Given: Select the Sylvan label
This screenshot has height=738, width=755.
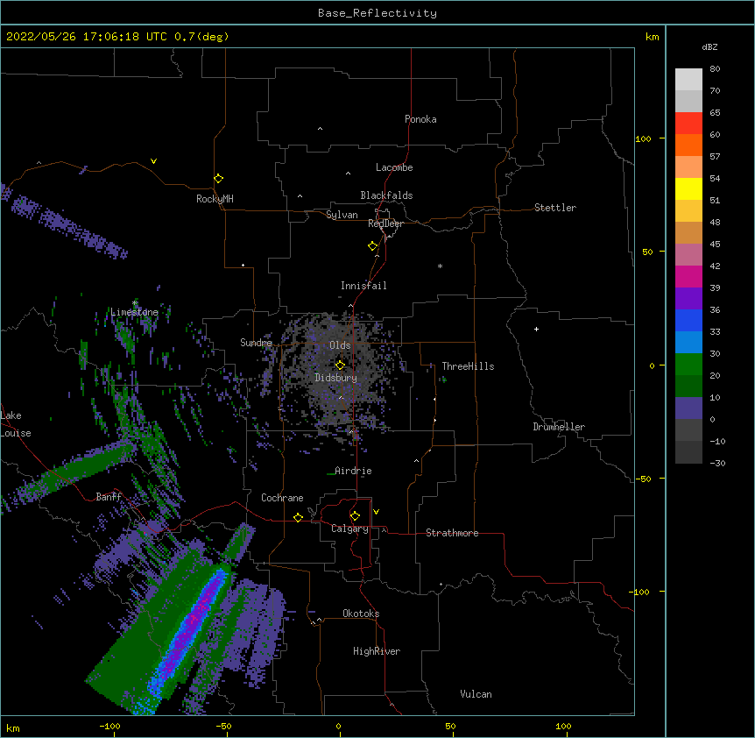Looking at the screenshot, I should tap(342, 215).
